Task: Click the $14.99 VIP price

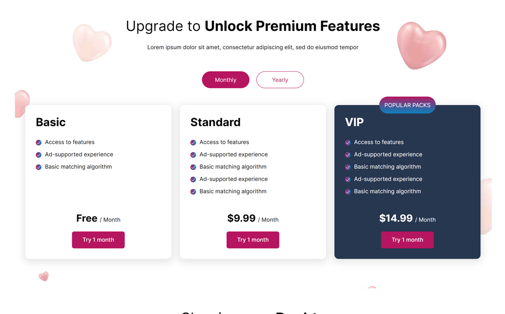Action: [x=396, y=218]
